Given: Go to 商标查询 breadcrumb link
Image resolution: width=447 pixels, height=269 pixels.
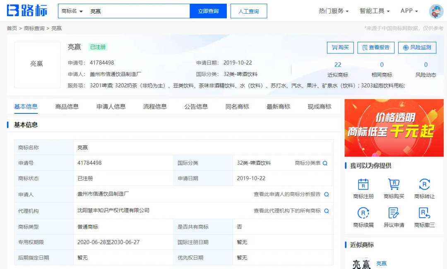Looking at the screenshot, I should 34,28.
